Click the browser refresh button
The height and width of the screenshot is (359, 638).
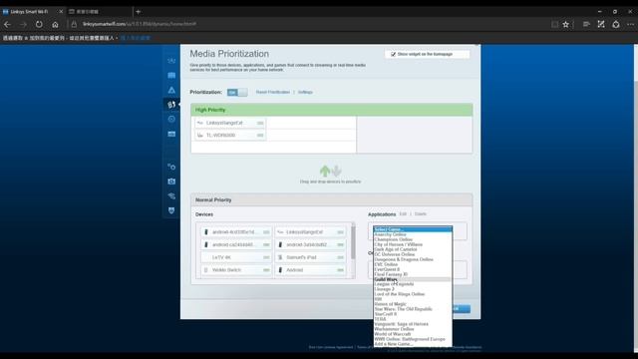pos(39,24)
